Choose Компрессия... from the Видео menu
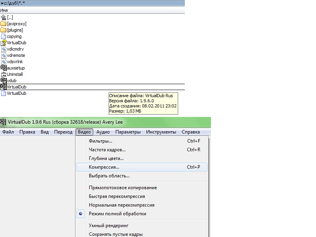The image size is (316, 237). pyautogui.click(x=104, y=167)
